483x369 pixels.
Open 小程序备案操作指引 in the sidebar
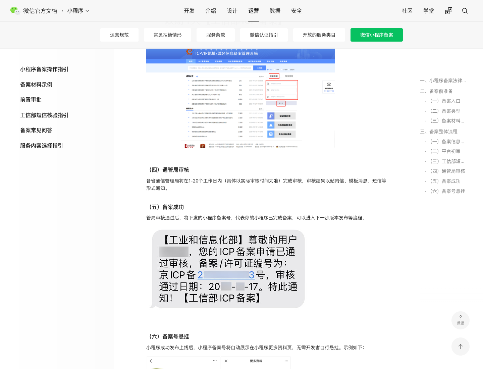(44, 69)
